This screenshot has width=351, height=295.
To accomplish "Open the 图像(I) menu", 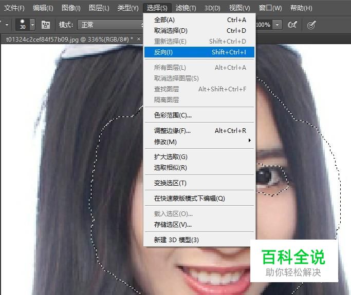I will pyautogui.click(x=71, y=8).
